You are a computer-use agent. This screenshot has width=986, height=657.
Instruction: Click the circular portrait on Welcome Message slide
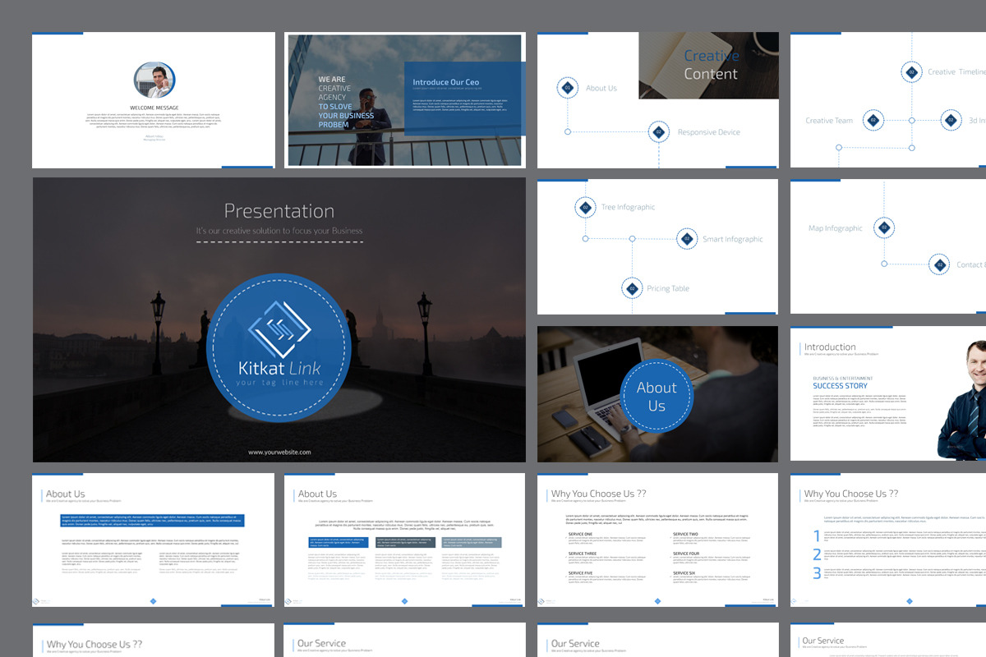[154, 80]
